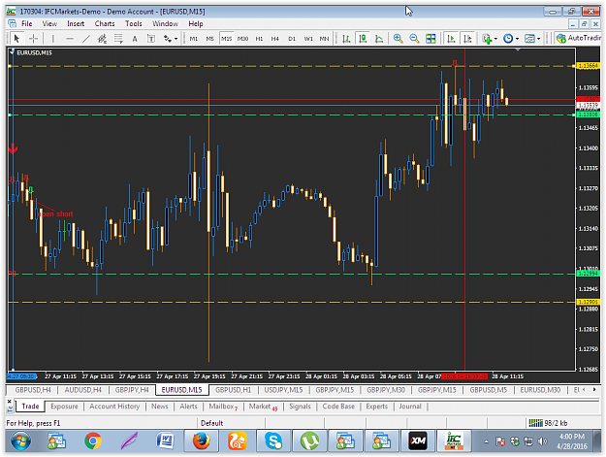The width and height of the screenshot is (606, 457).
Task: Open the Periods clock icon
Action: click(508, 39)
